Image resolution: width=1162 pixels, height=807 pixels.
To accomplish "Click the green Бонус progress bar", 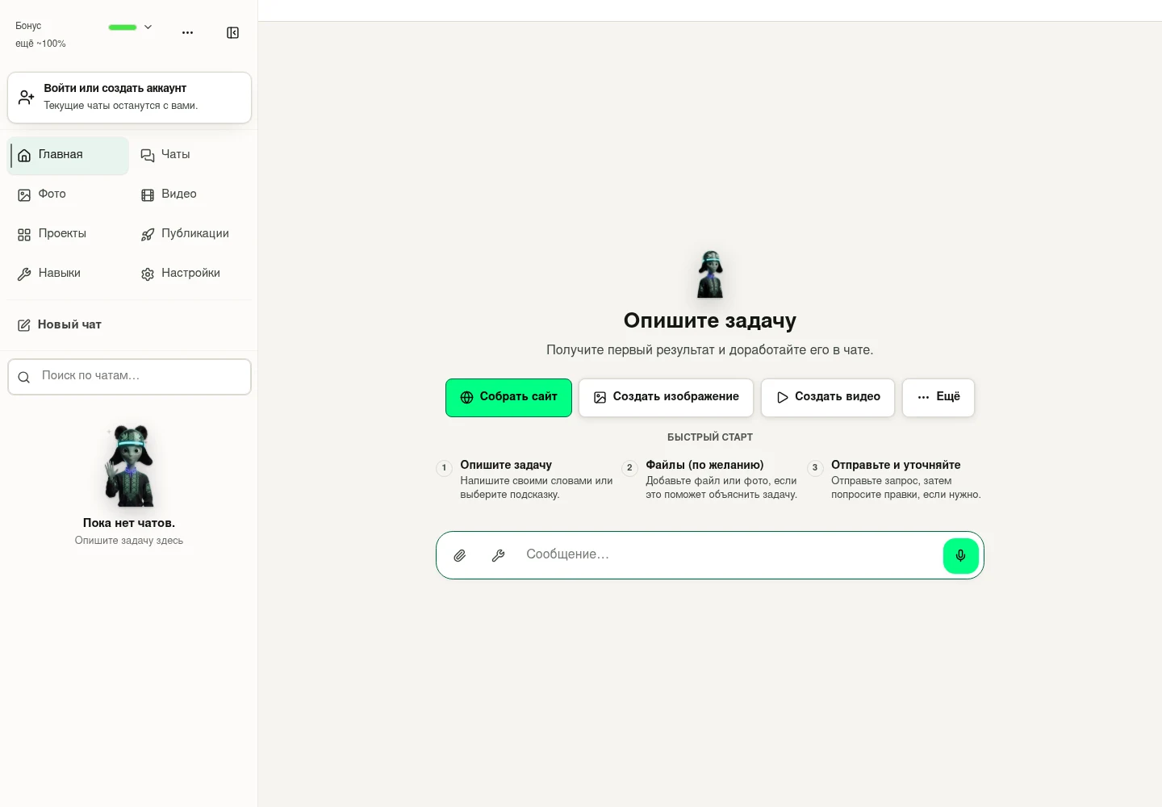I will point(123,27).
